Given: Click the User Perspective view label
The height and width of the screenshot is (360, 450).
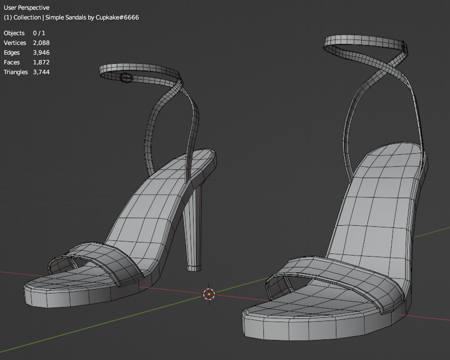Looking at the screenshot, I should [27, 8].
